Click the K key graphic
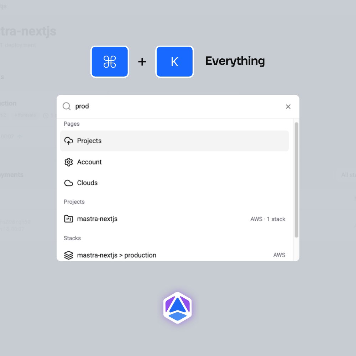This screenshot has height=356, width=356. pos(174,62)
